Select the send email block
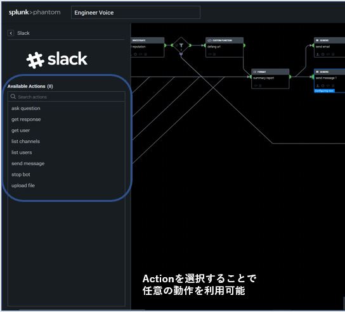Image resolution: width=345 pixels, height=312 pixels. [x=330, y=47]
